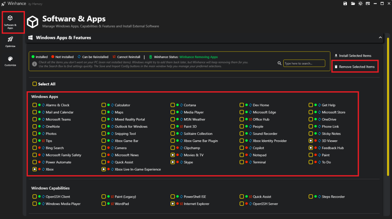Tick the Microsoft Edge checkbox

[x=242, y=112]
